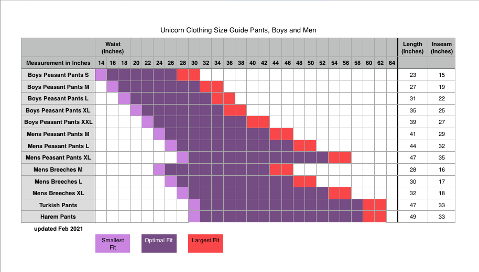The height and width of the screenshot is (272, 479).
Task: Click the Optimal Fit legend swatch
Action: click(159, 243)
